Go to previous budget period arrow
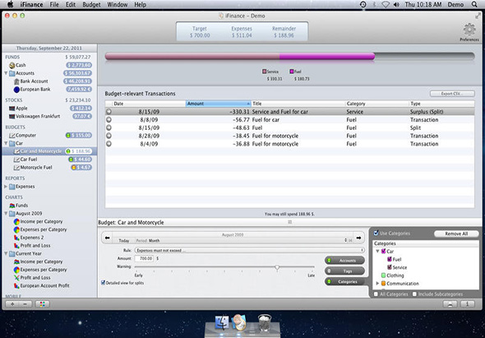This screenshot has height=338, width=485. coord(108,238)
